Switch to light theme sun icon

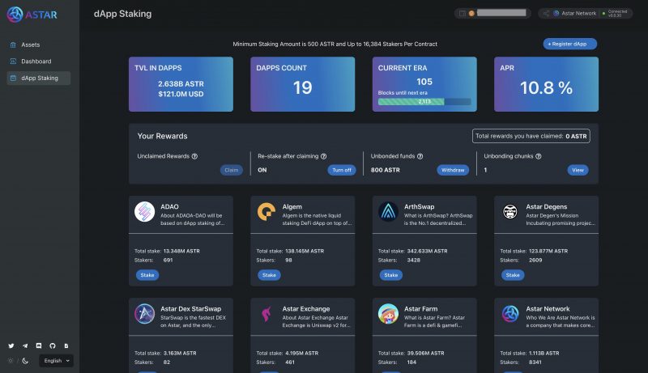[x=11, y=361]
